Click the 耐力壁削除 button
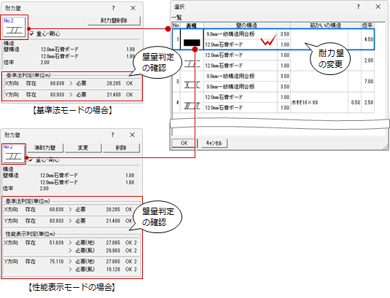Viewport: 390px width, 298px height. pyautogui.click(x=114, y=20)
